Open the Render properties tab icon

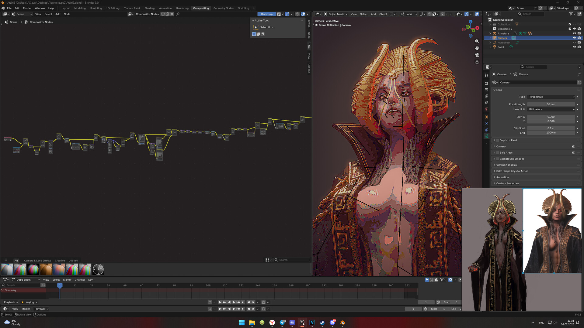pyautogui.click(x=487, y=83)
